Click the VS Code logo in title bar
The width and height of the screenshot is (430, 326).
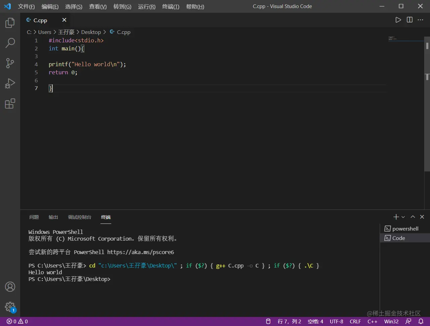coord(7,6)
